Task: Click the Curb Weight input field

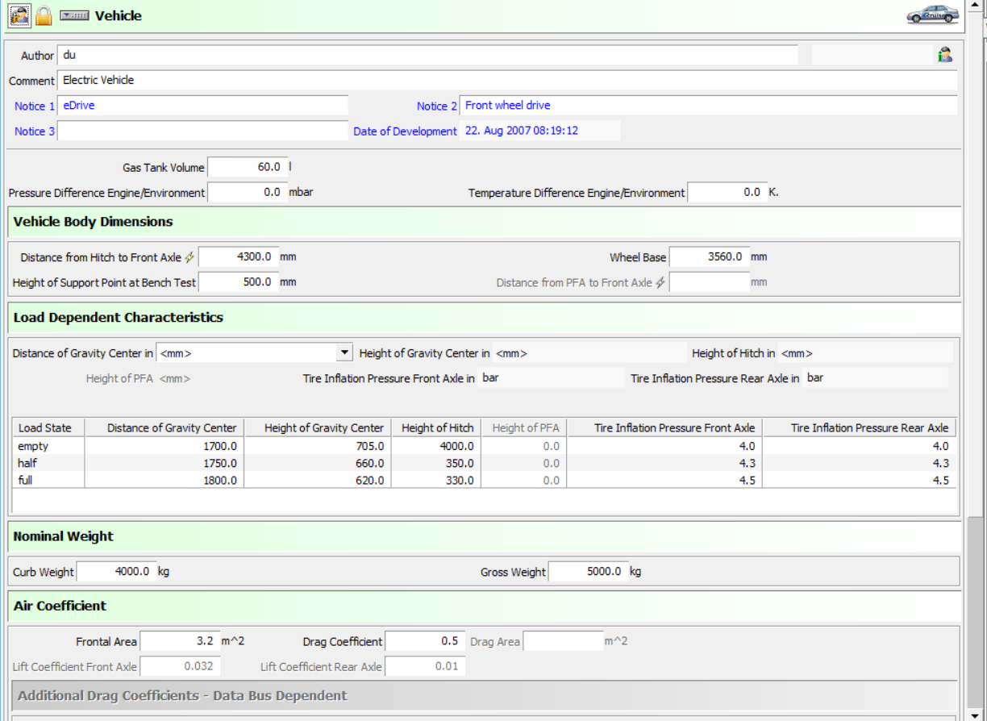Action: click(x=116, y=571)
